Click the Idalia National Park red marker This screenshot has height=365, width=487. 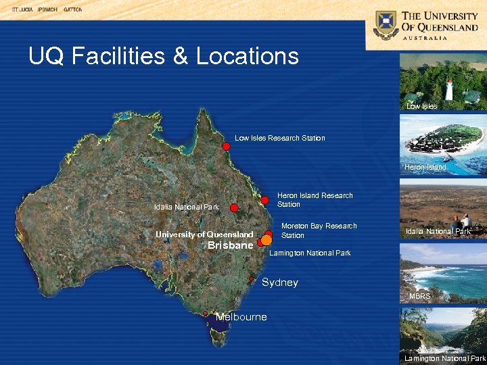[234, 208]
